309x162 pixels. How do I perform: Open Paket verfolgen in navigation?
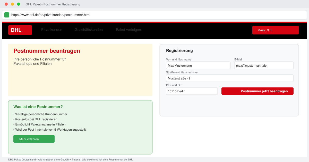coord(128,30)
